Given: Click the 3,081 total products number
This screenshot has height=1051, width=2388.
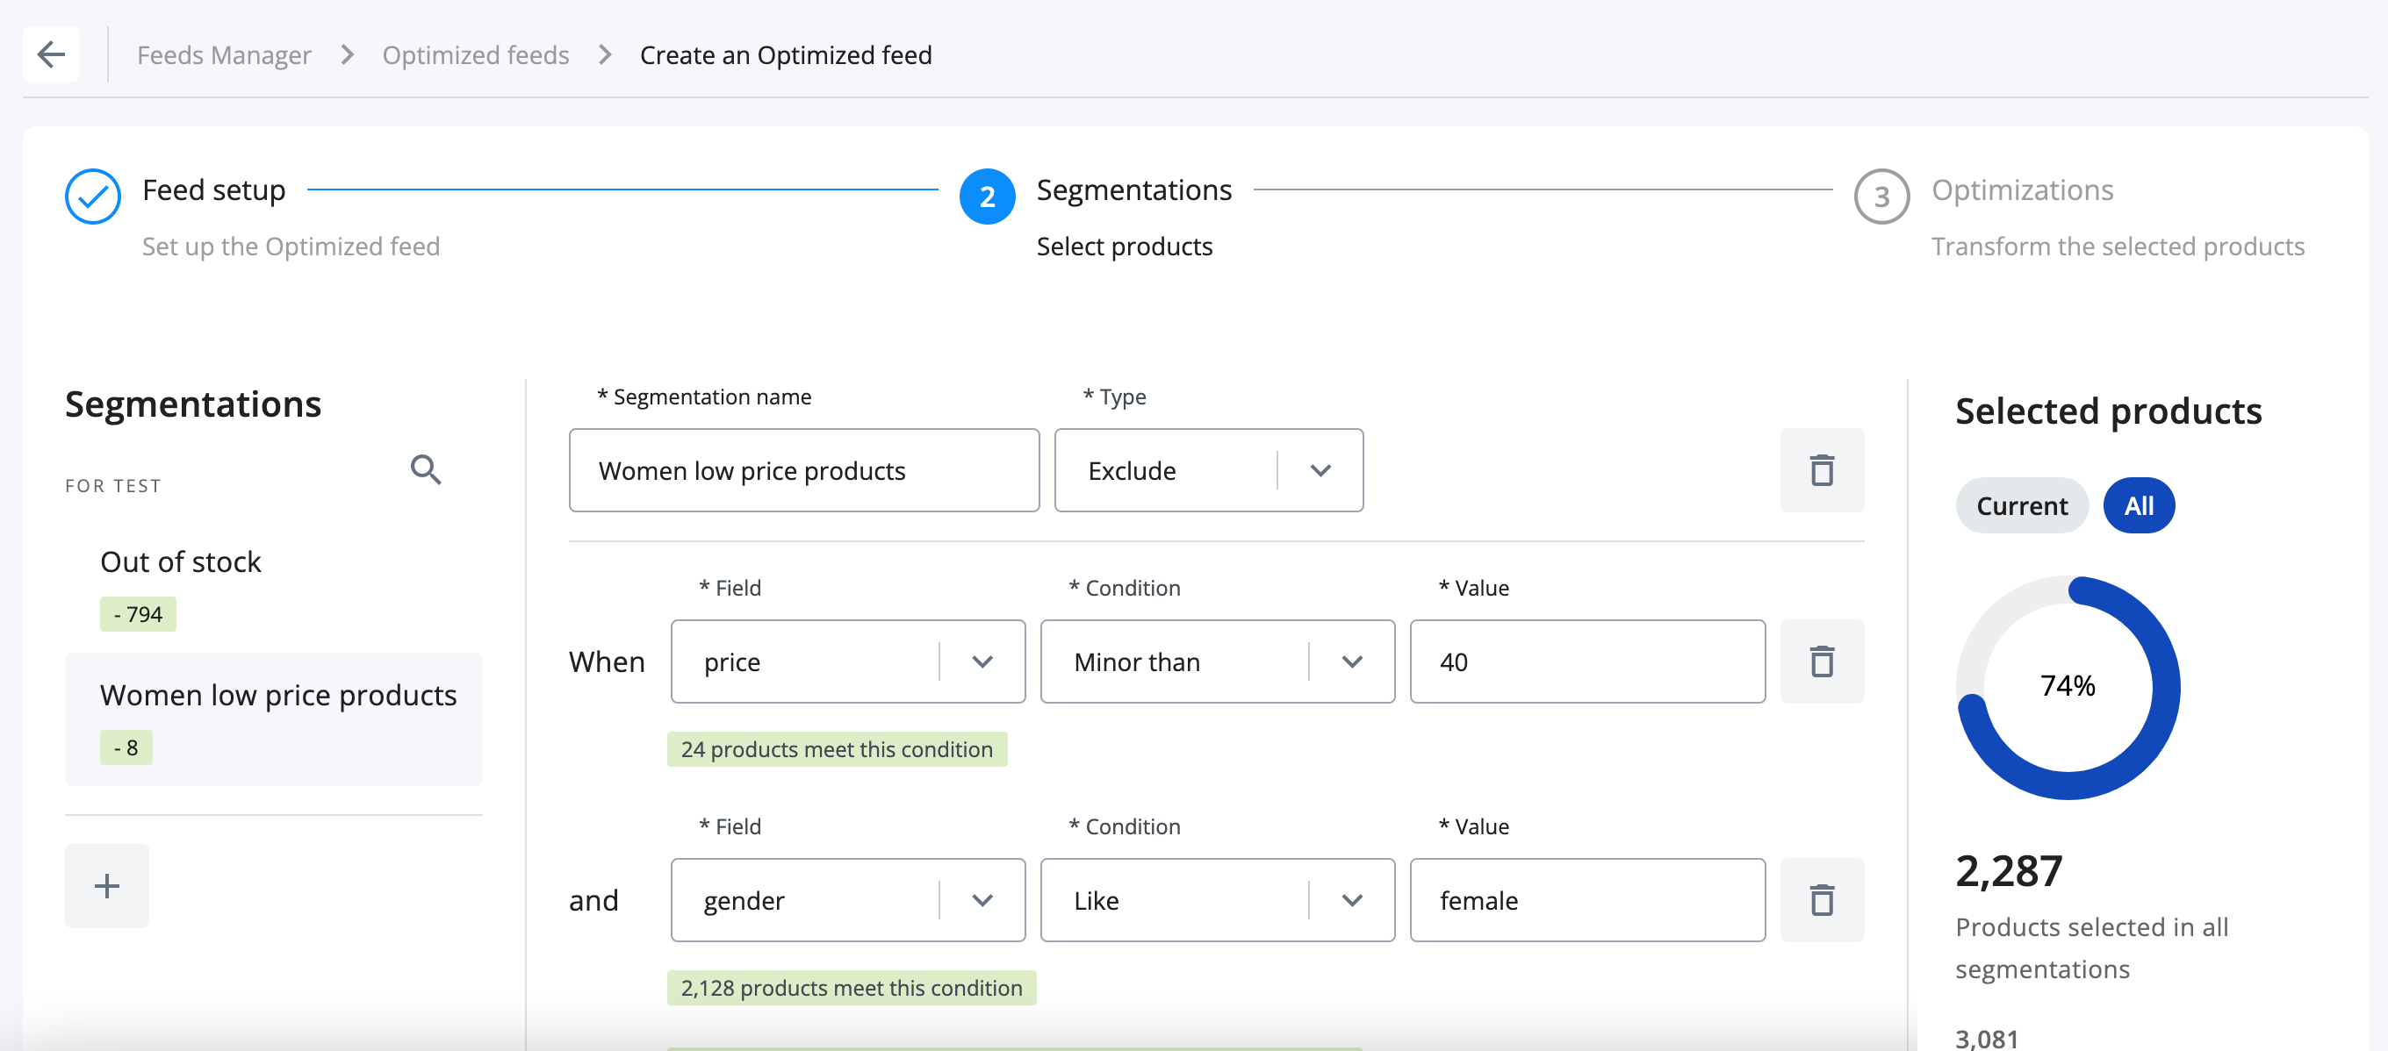Looking at the screenshot, I should pos(1987,1039).
